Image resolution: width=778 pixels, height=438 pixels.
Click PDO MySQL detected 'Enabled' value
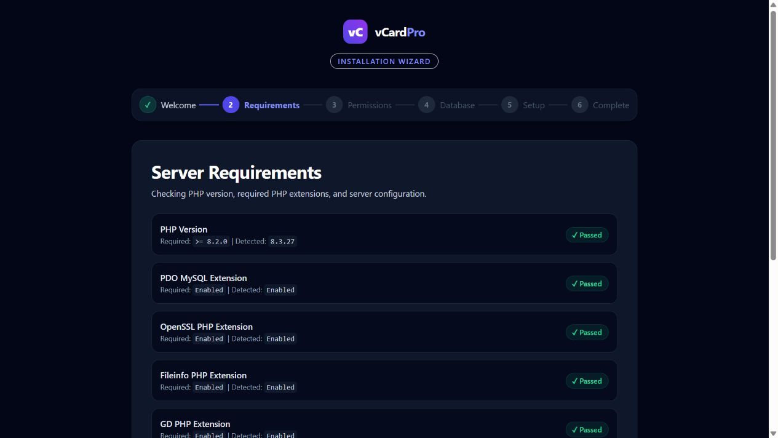[280, 290]
